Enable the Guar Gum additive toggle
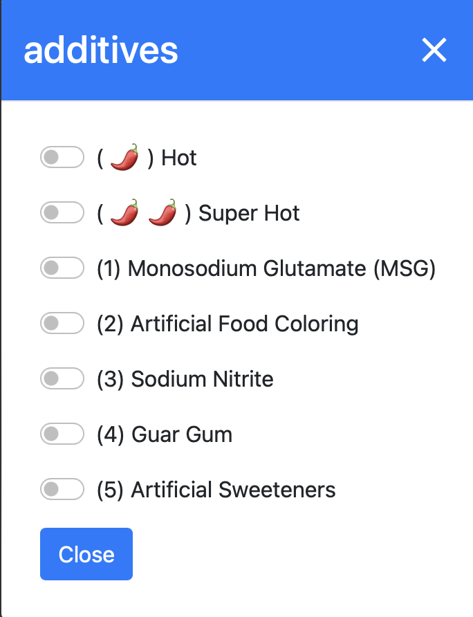 pos(62,434)
